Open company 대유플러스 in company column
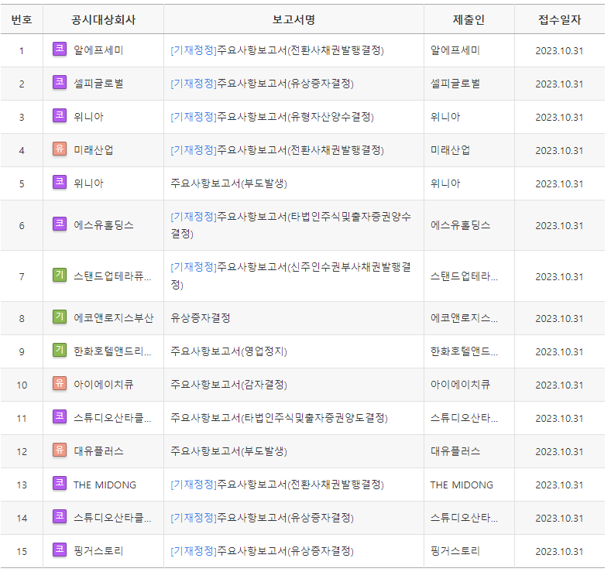This screenshot has width=611, height=572. (98, 451)
